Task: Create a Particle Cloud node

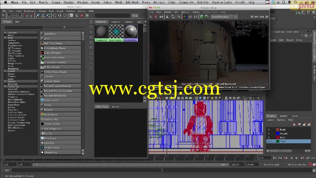Action: tap(60, 148)
